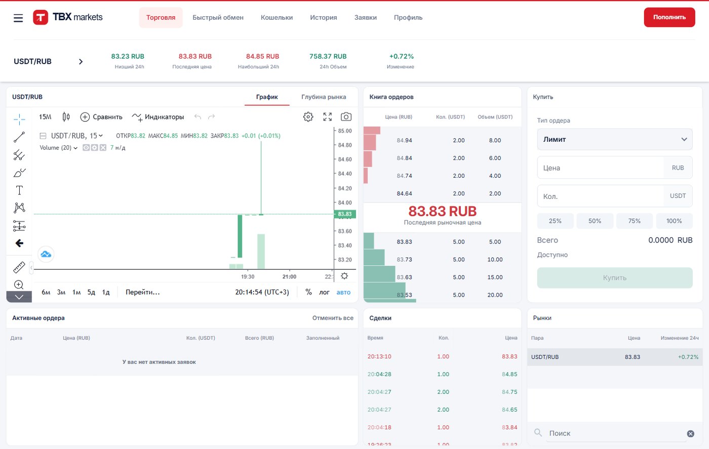Open the USDT/RUB, 15 symbol legend dropdown
Screen dimensions: 709x449
[x=76, y=136]
